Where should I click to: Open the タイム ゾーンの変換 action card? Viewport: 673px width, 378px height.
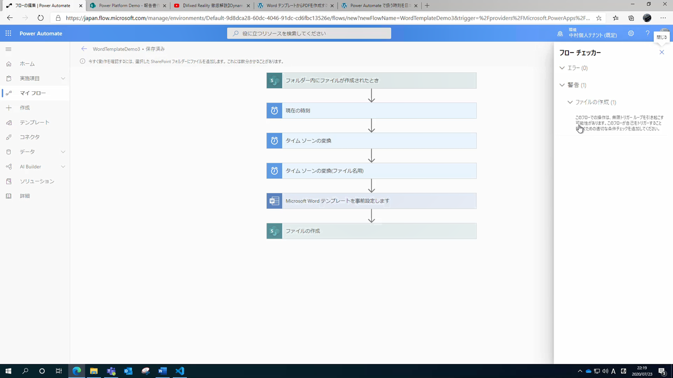tap(371, 141)
